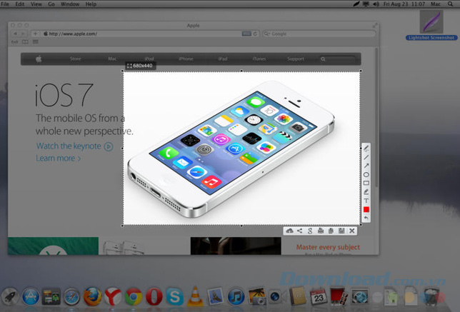Screen dimensions: 460x312
Task: Click the Spotlight search icon
Action: (450, 4)
